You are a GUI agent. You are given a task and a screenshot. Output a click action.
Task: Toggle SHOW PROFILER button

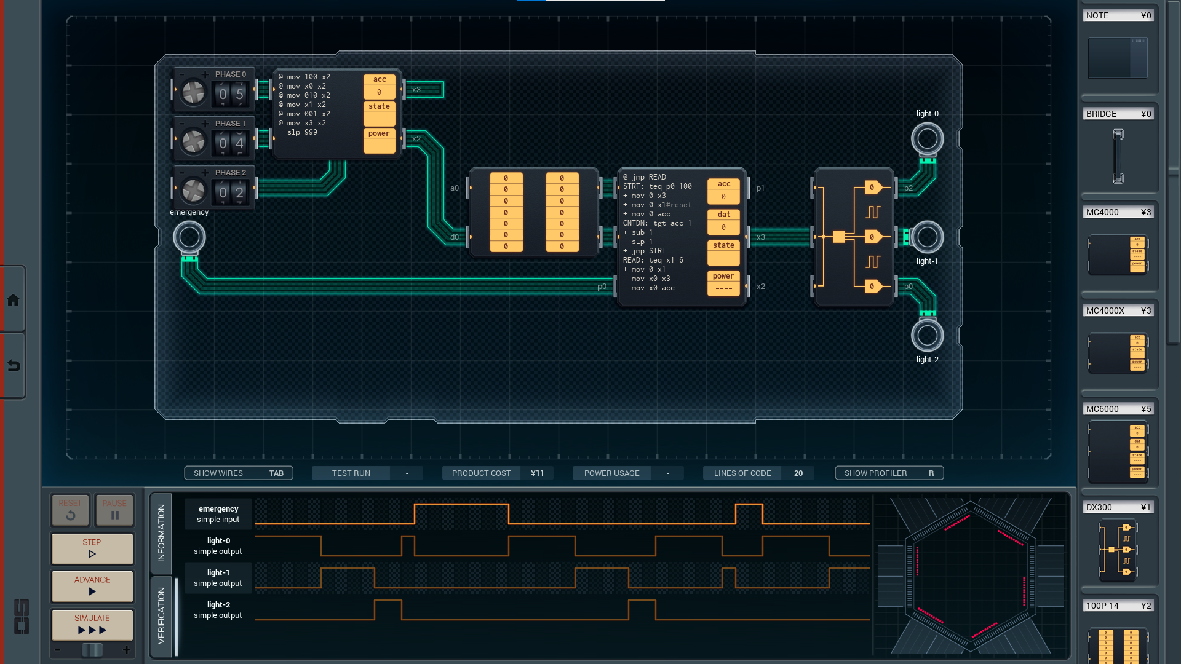click(889, 473)
